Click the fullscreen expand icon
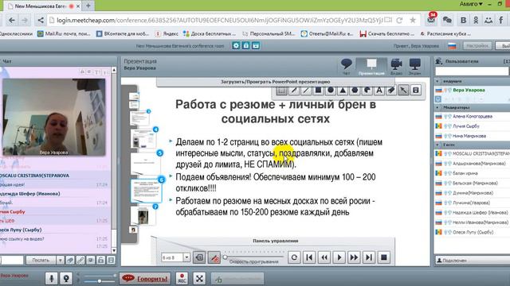Screen dimensions: 510x286 click(x=199, y=278)
